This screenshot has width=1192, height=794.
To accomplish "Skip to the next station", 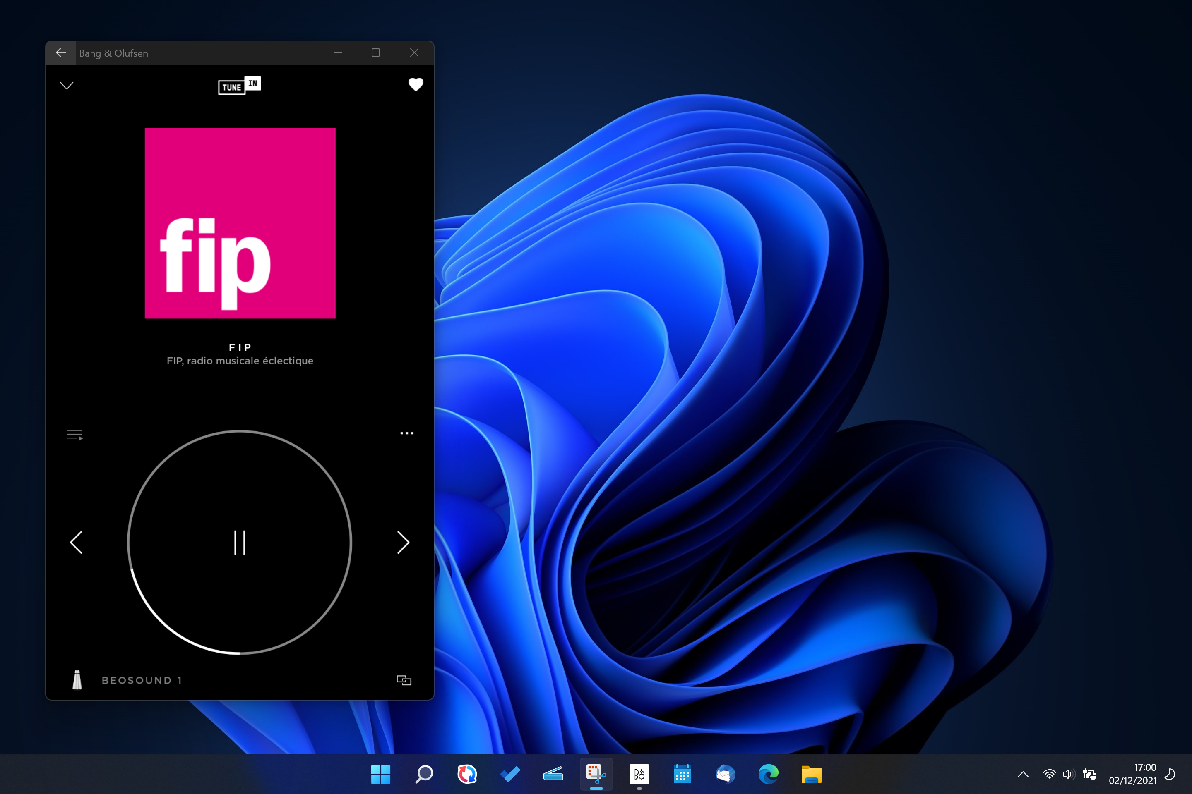I will point(403,542).
